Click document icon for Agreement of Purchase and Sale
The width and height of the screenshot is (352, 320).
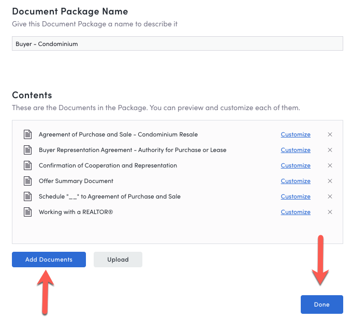[x=27, y=134]
